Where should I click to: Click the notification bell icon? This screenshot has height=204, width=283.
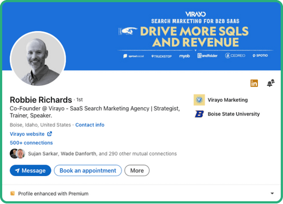tap(271, 83)
